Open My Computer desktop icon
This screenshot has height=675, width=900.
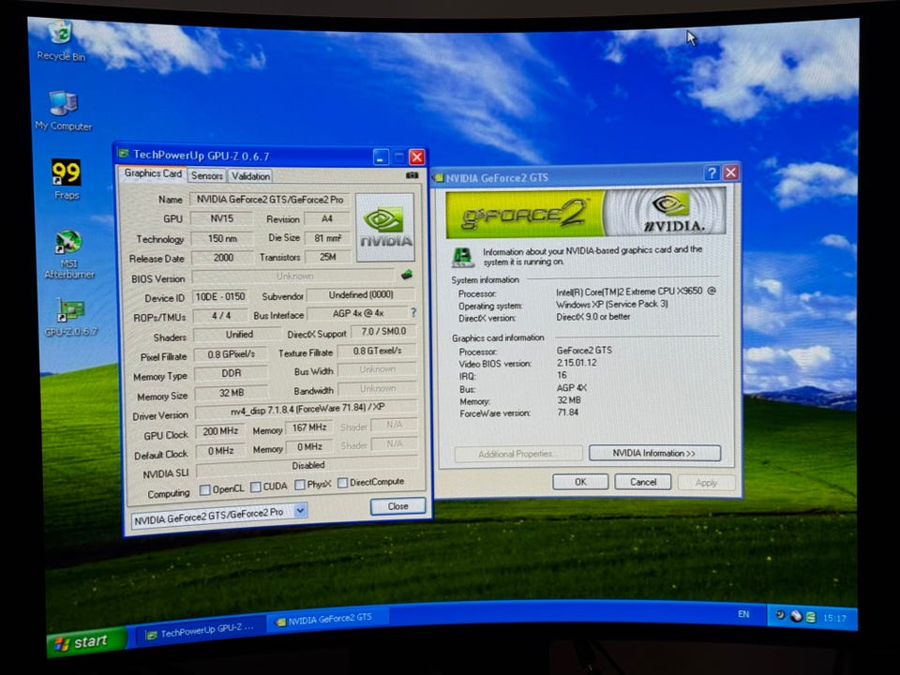point(63,111)
